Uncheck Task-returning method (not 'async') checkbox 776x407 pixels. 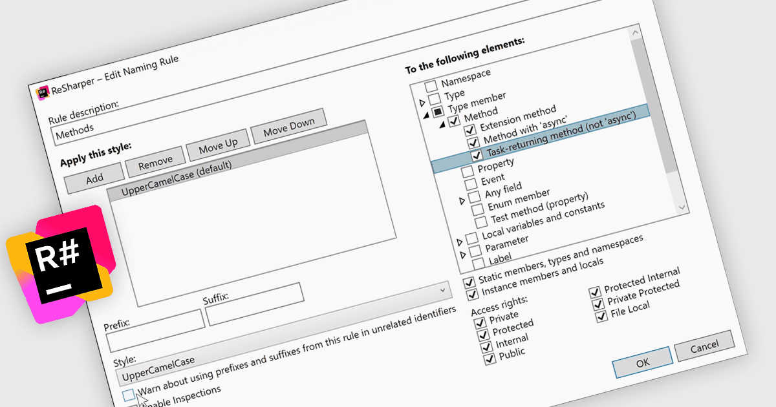(x=477, y=155)
